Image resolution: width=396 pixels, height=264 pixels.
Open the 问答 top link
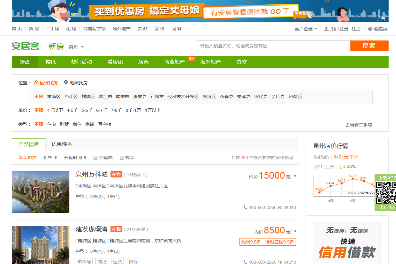click(x=176, y=29)
